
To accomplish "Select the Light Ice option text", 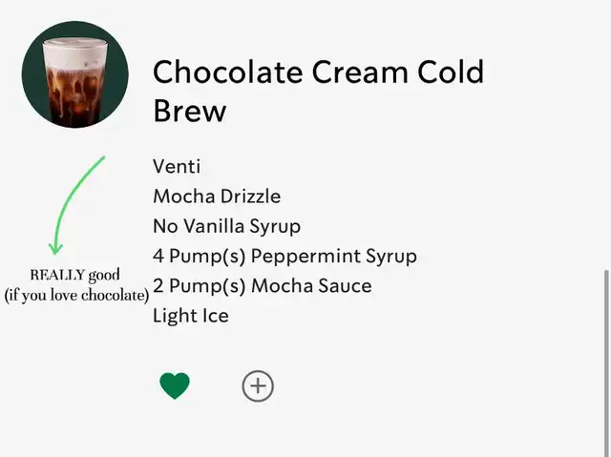I will [191, 316].
